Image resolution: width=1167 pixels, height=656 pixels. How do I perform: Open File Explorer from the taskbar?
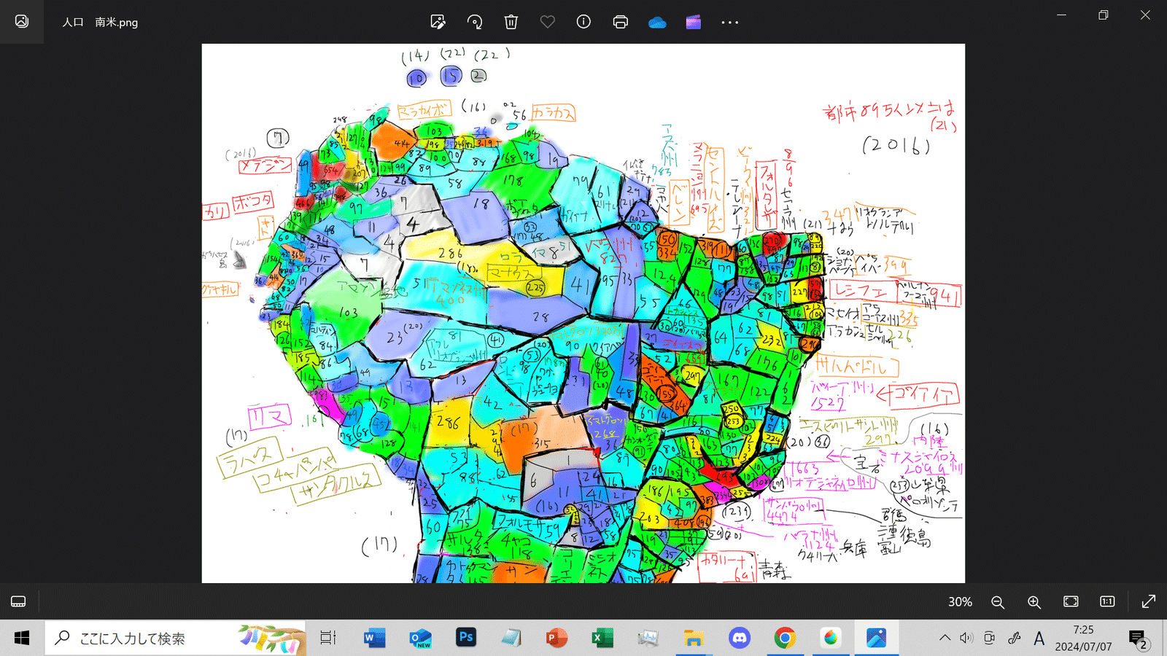pyautogui.click(x=693, y=639)
